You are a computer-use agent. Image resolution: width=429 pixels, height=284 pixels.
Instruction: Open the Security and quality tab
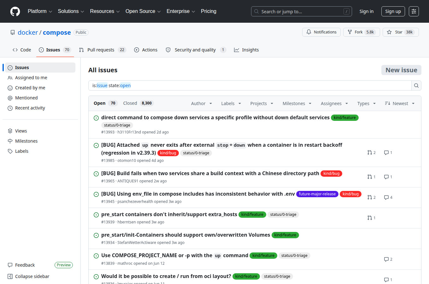click(196, 50)
